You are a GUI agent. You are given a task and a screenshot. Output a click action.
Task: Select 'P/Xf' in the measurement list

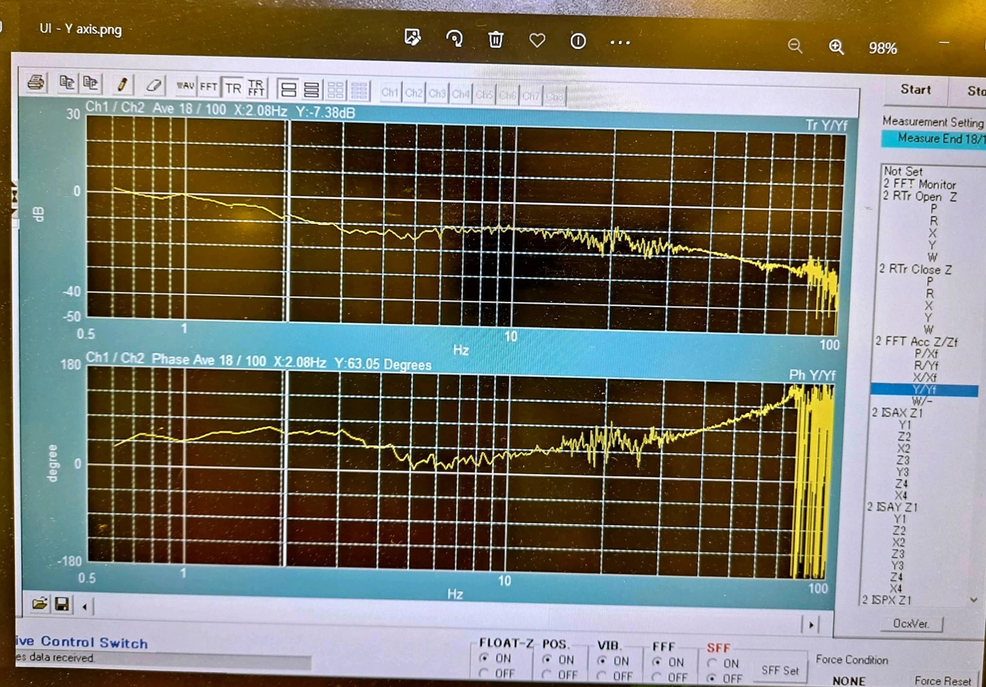click(926, 354)
